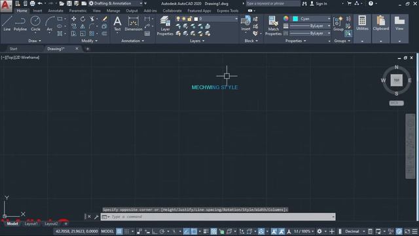The width and height of the screenshot is (419, 236).
Task: Select the Arc tool
Action: [x=50, y=24]
